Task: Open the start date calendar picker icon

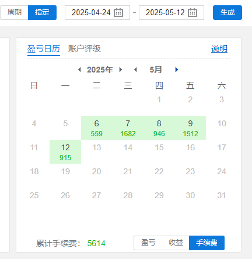Action: [118, 13]
